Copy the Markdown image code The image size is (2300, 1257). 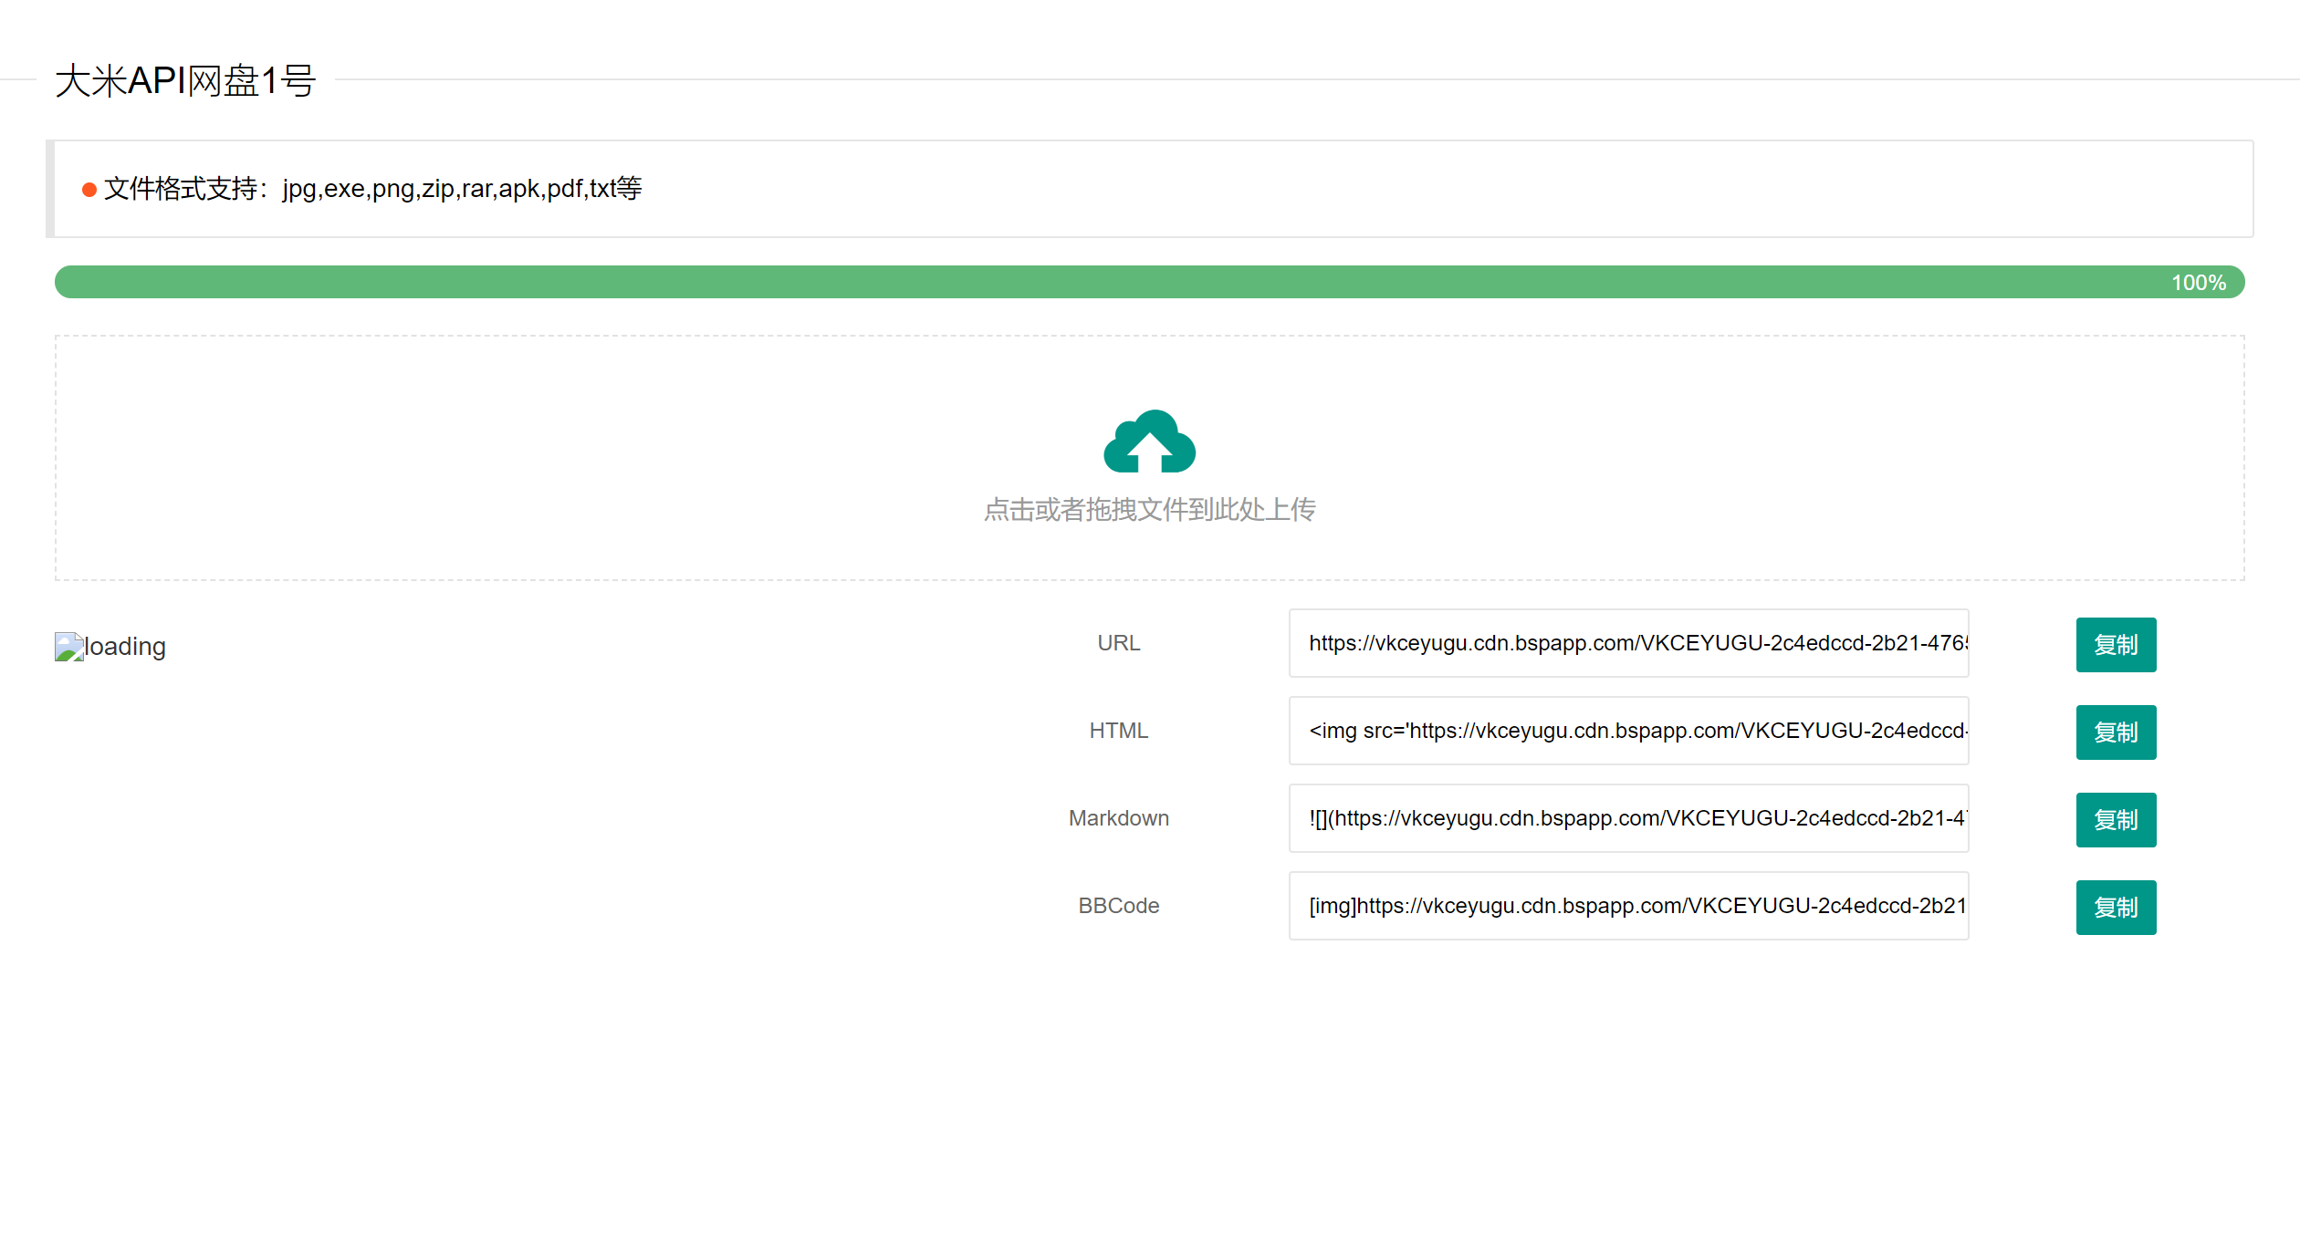pos(2115,820)
